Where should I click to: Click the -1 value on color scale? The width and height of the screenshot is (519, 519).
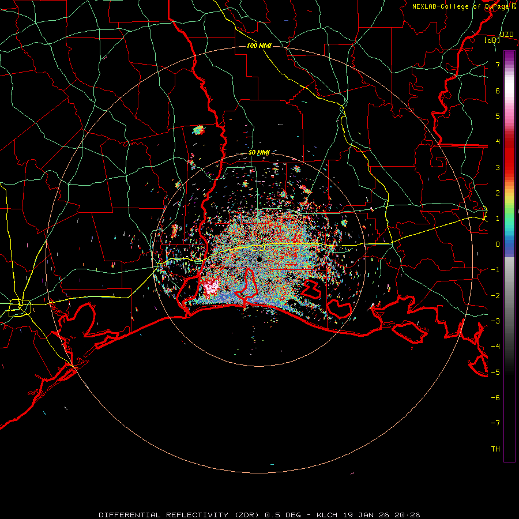click(x=495, y=270)
